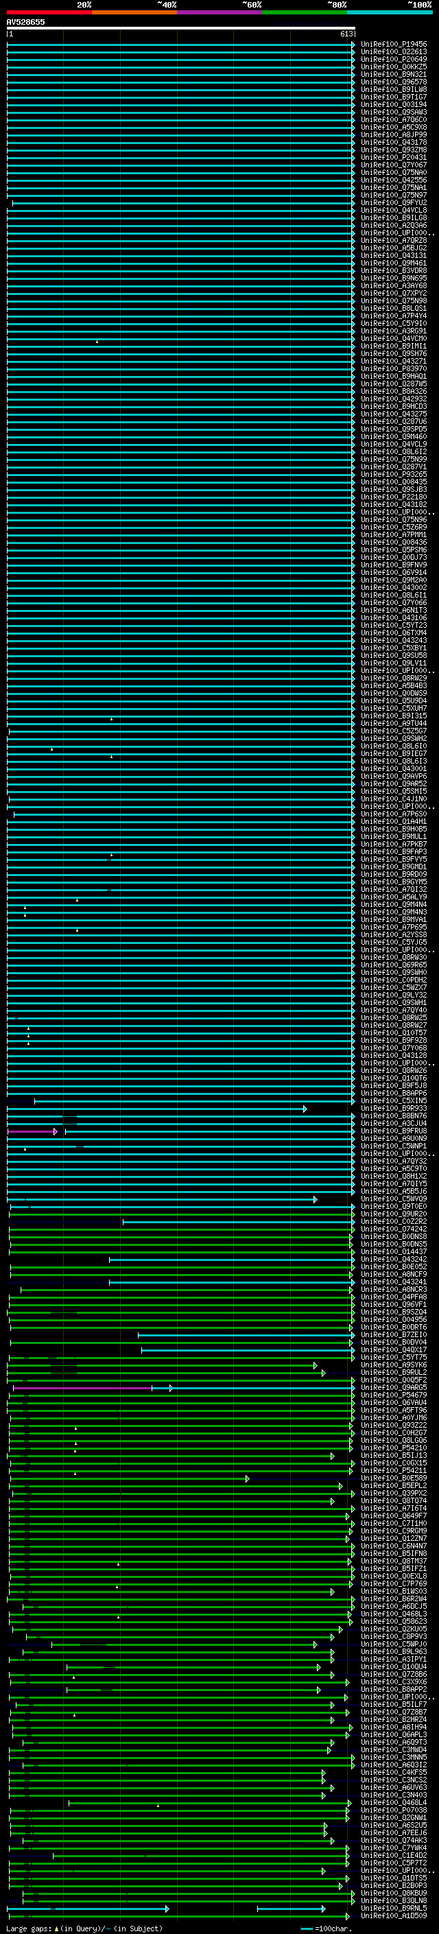Click the short cyan alignment bar for UniRef100_B9R933

click(x=157, y=1108)
